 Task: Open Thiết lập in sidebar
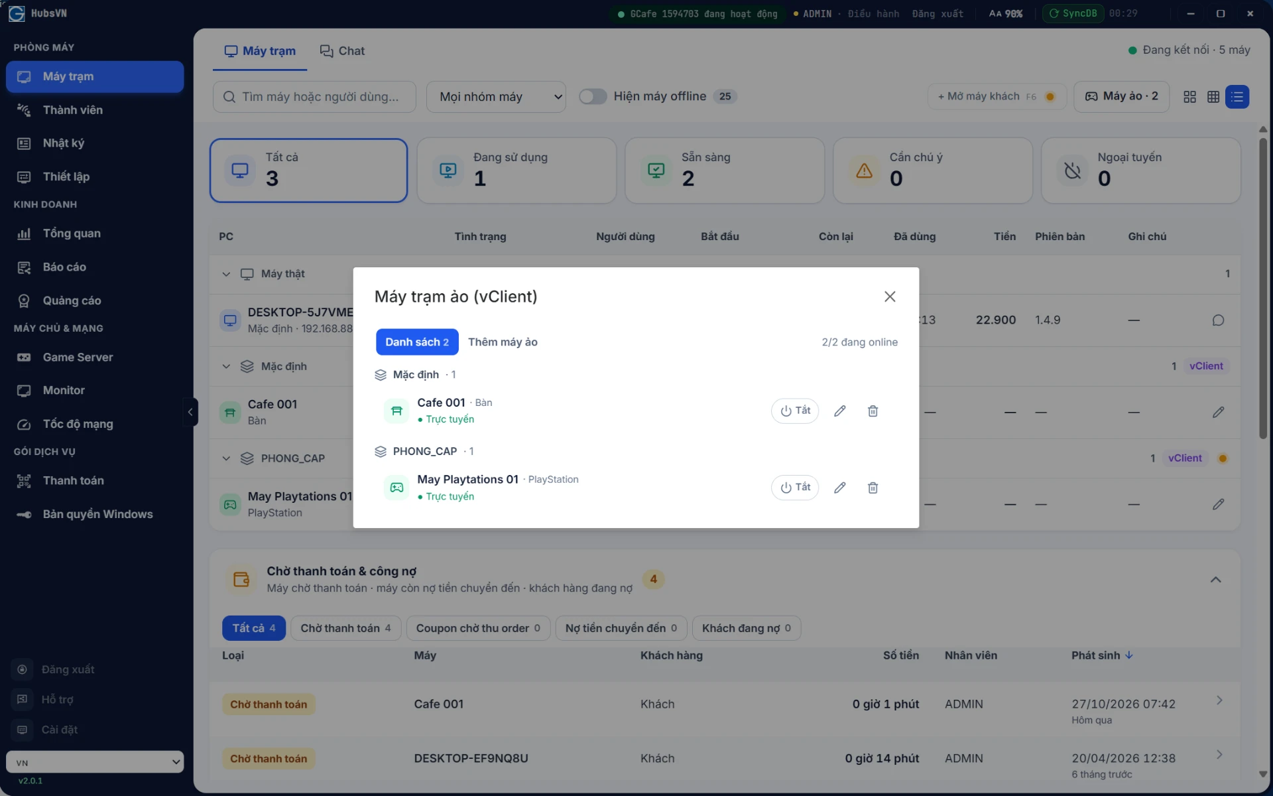pyautogui.click(x=95, y=176)
